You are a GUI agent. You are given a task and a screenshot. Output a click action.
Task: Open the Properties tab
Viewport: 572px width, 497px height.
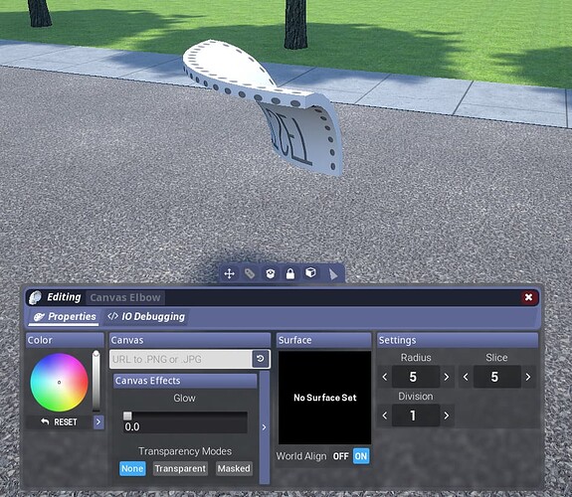(x=65, y=316)
